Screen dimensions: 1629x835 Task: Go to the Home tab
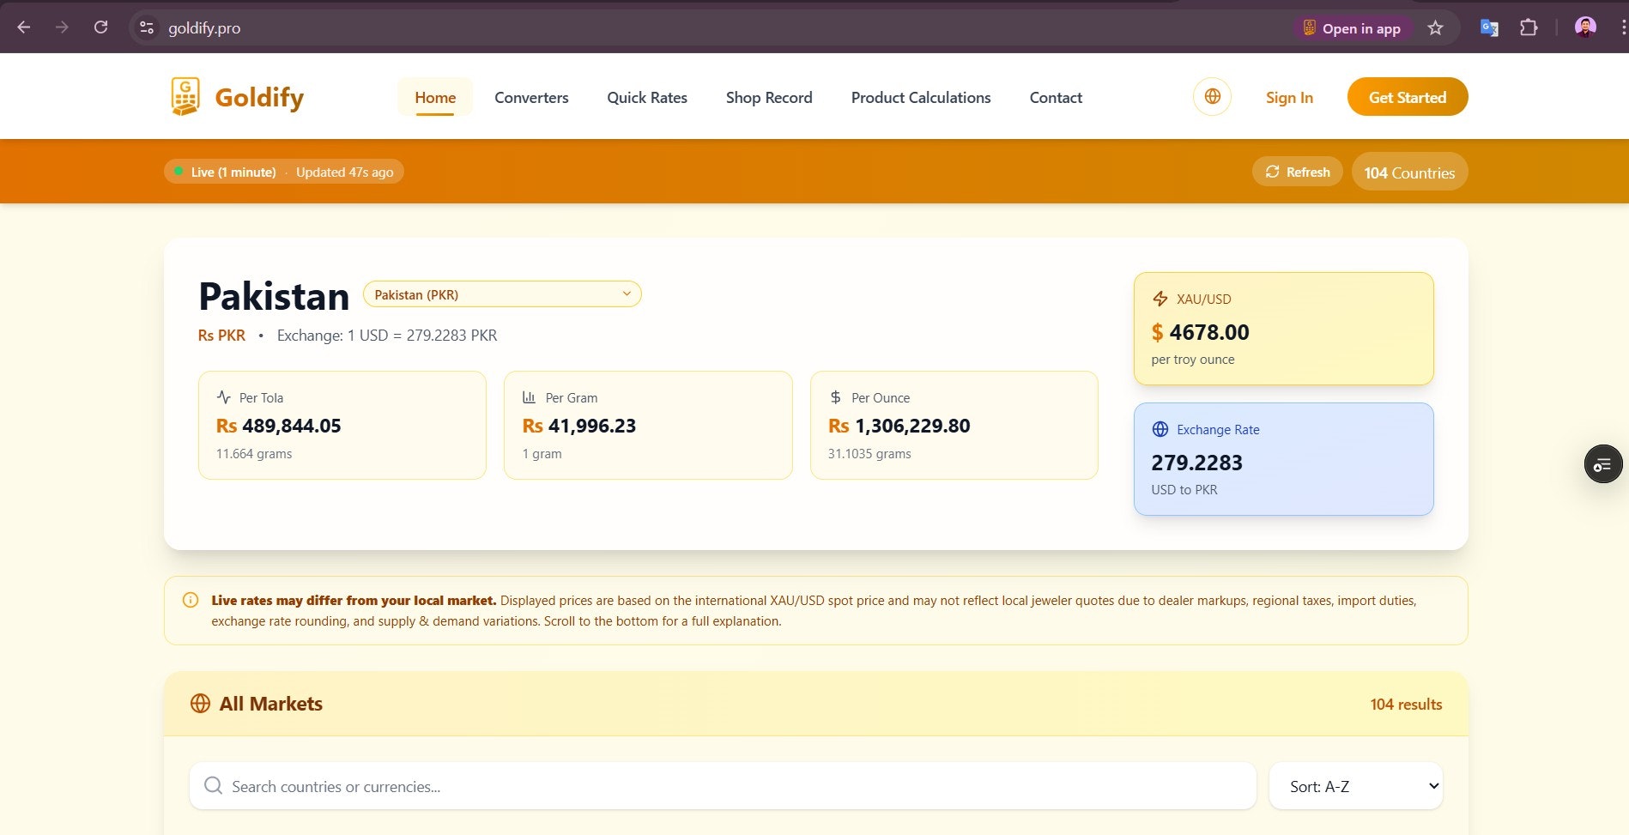tap(435, 98)
